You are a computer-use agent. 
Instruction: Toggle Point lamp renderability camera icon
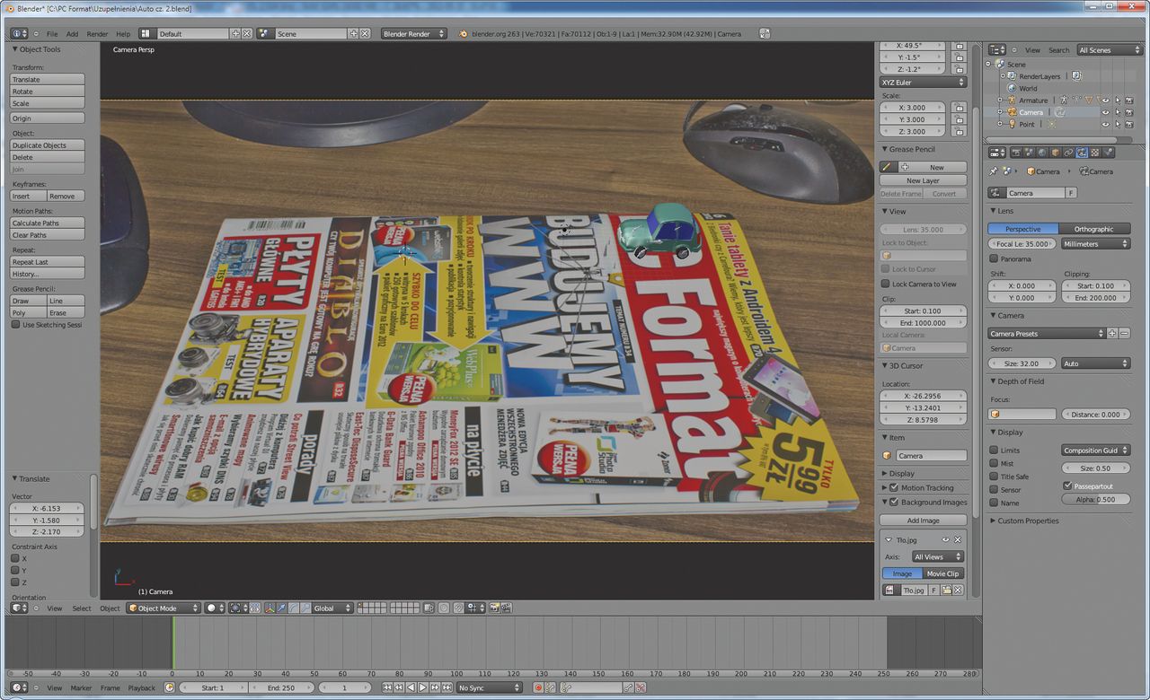[1129, 125]
